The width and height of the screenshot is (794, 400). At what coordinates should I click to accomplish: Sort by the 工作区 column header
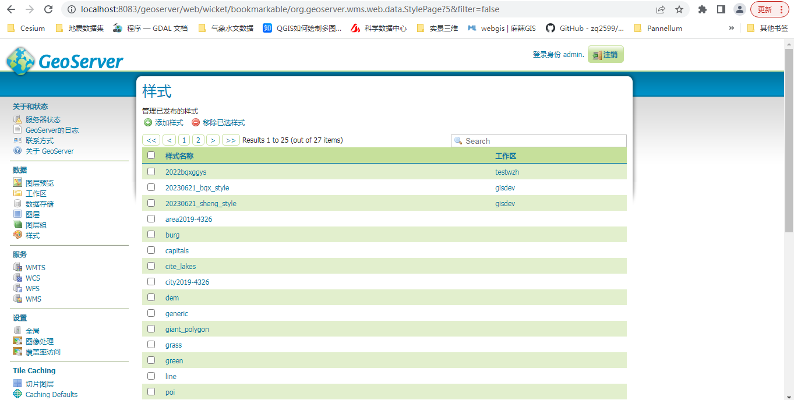(x=506, y=156)
